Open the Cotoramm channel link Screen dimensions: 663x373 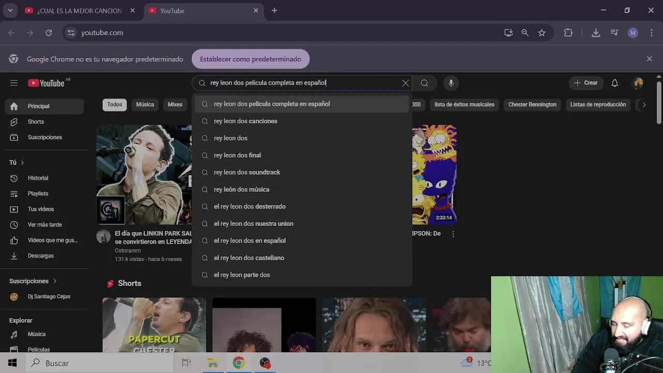pos(127,251)
